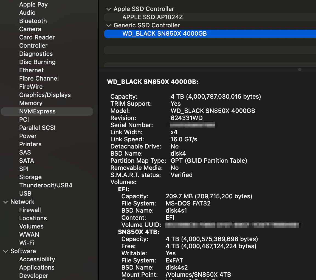316x280 pixels.
Task: Select NVMExpress in the sidebar
Action: click(x=37, y=112)
